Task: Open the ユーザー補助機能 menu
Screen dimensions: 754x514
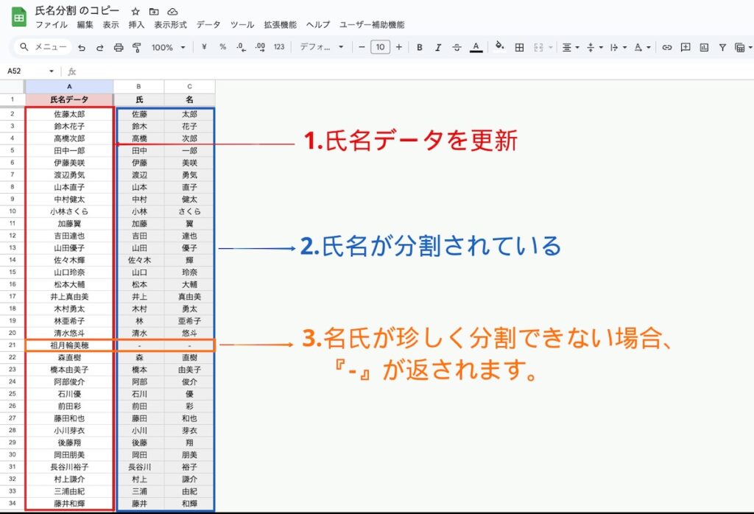Action: [372, 25]
